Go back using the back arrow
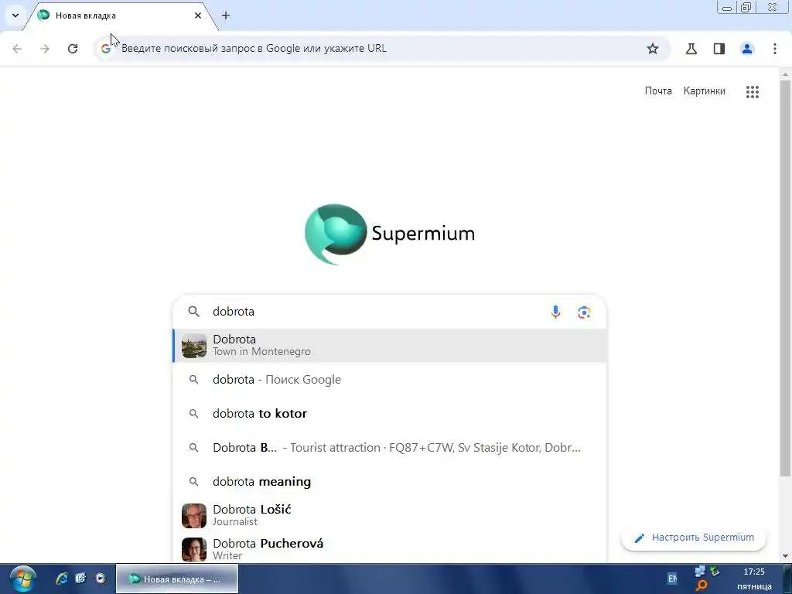 [x=17, y=49]
